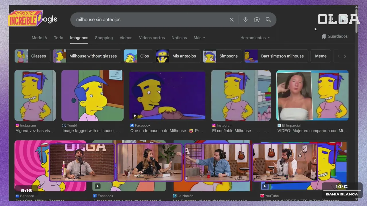Select the 'Bart simpson milhouse' chip
This screenshot has height=206, width=367.
[x=276, y=56]
